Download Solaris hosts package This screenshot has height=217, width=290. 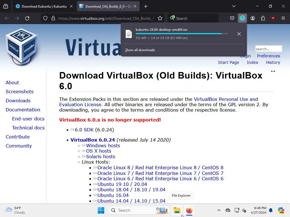coord(101,157)
